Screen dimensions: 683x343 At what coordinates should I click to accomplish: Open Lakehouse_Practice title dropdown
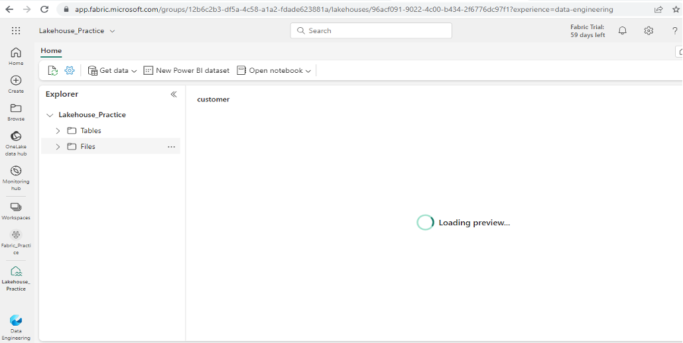point(77,31)
